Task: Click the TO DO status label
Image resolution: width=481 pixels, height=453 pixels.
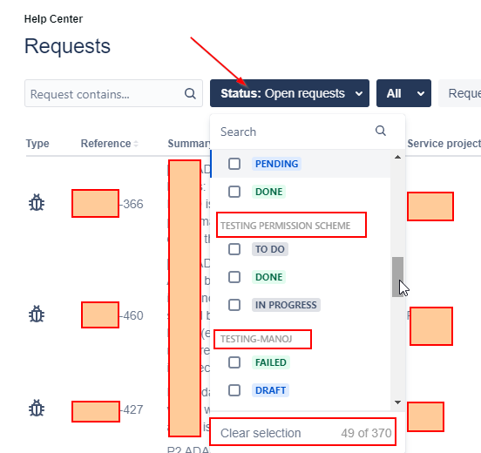Action: click(269, 249)
